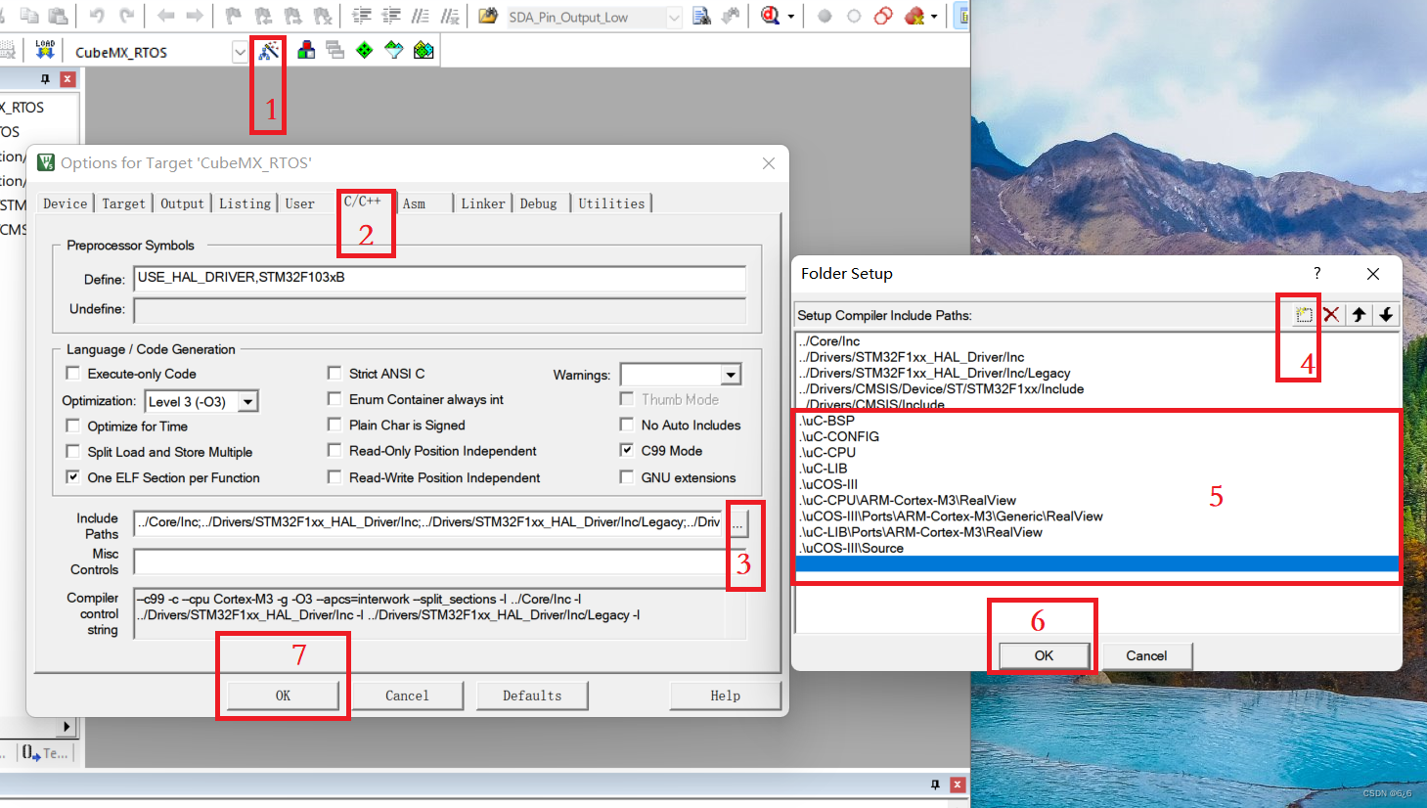Open the Optimization level dropdown
The width and height of the screenshot is (1427, 808).
(x=248, y=401)
